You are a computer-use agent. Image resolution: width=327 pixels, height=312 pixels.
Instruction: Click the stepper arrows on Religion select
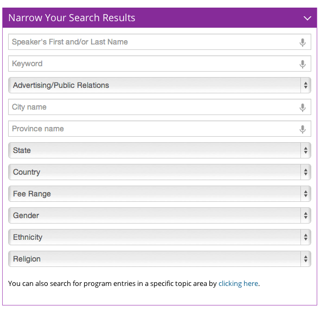tap(306, 259)
